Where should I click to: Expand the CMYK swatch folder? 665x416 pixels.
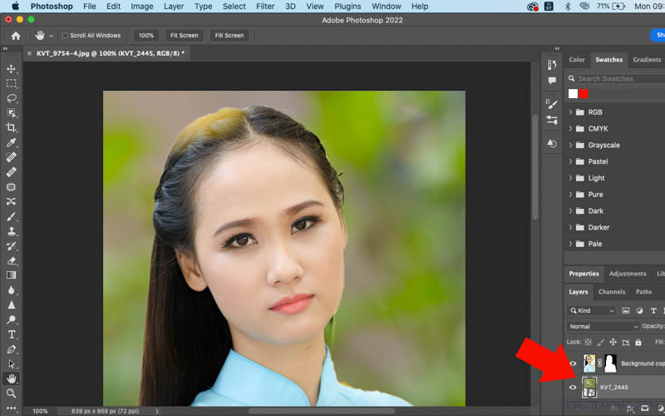tap(570, 129)
